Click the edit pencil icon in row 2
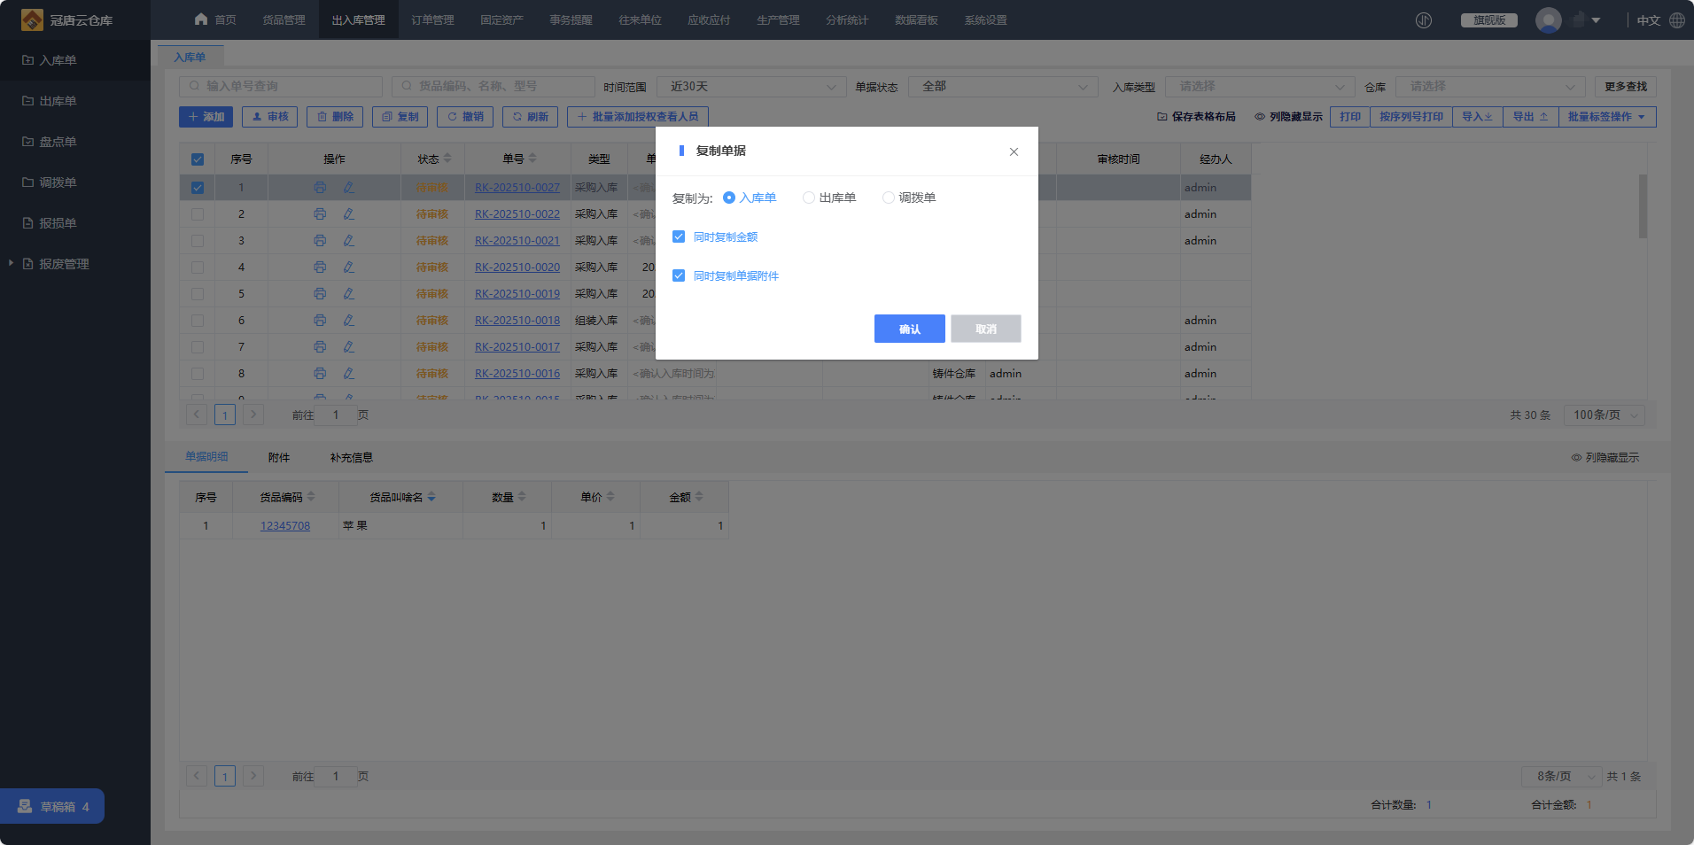The width and height of the screenshot is (1694, 845). (349, 214)
